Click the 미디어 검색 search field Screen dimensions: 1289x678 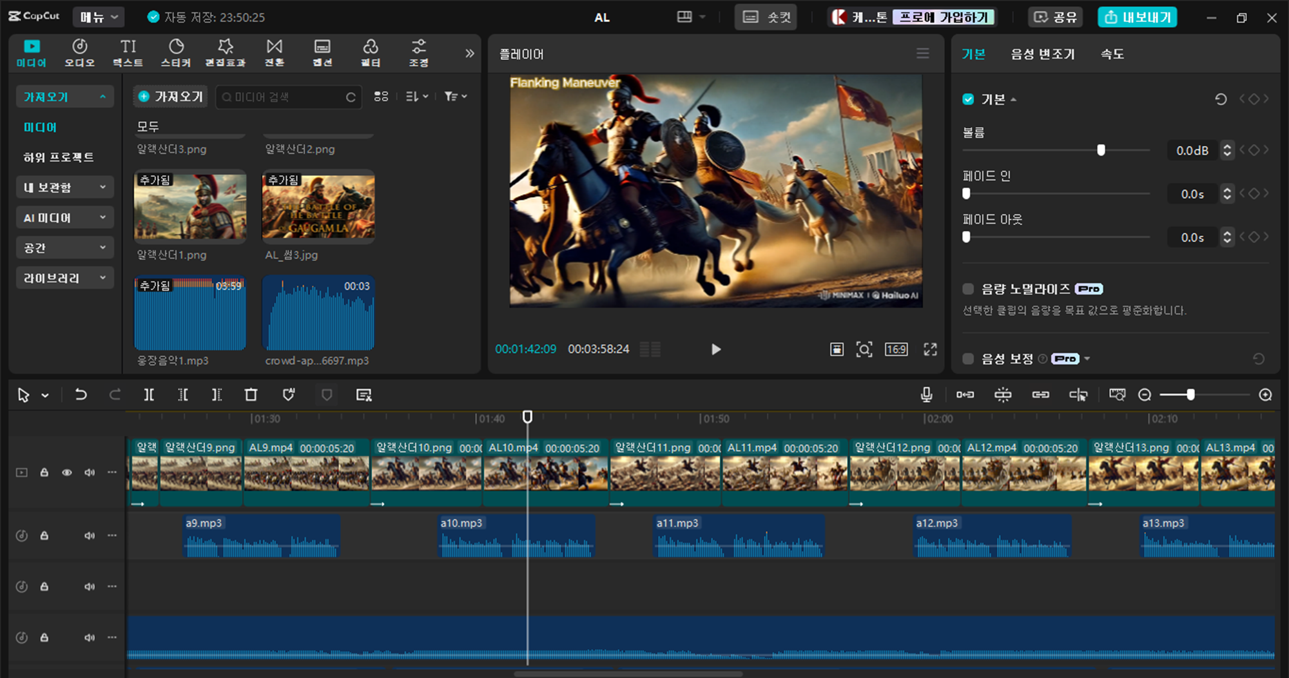pyautogui.click(x=288, y=97)
